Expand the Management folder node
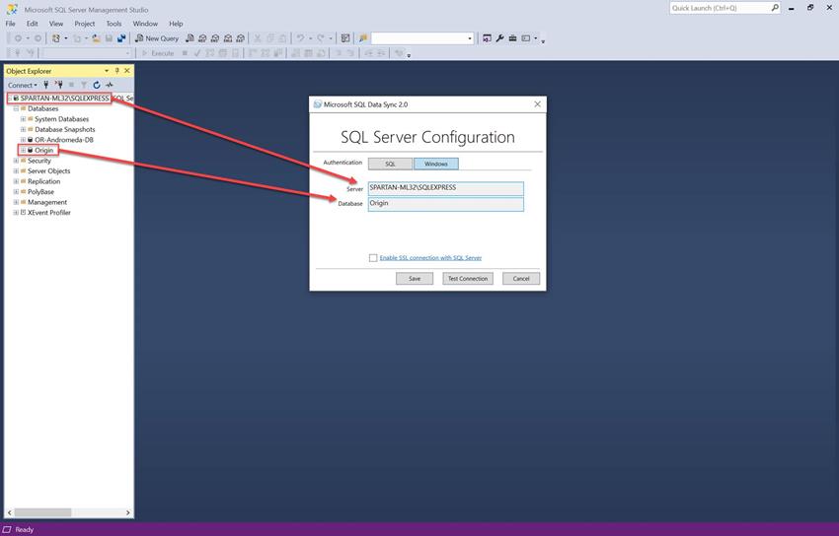The height and width of the screenshot is (536, 839). pyautogui.click(x=16, y=202)
